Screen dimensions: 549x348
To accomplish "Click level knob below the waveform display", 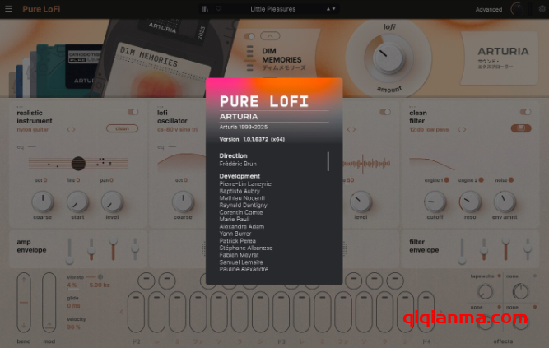I will [361, 202].
